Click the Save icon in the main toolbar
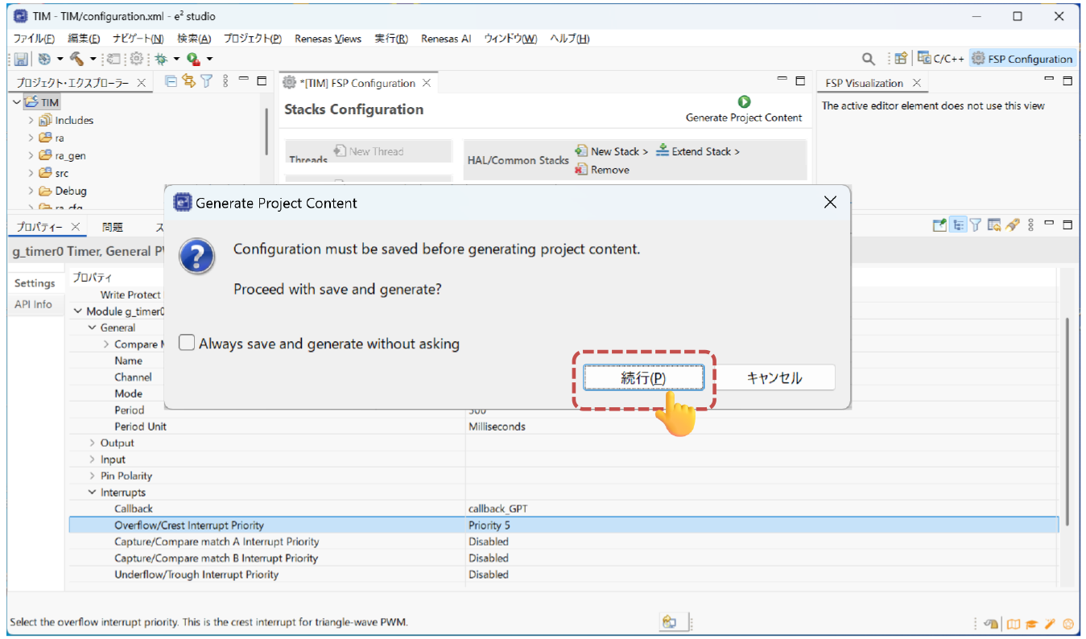The image size is (1086, 639). click(x=21, y=59)
